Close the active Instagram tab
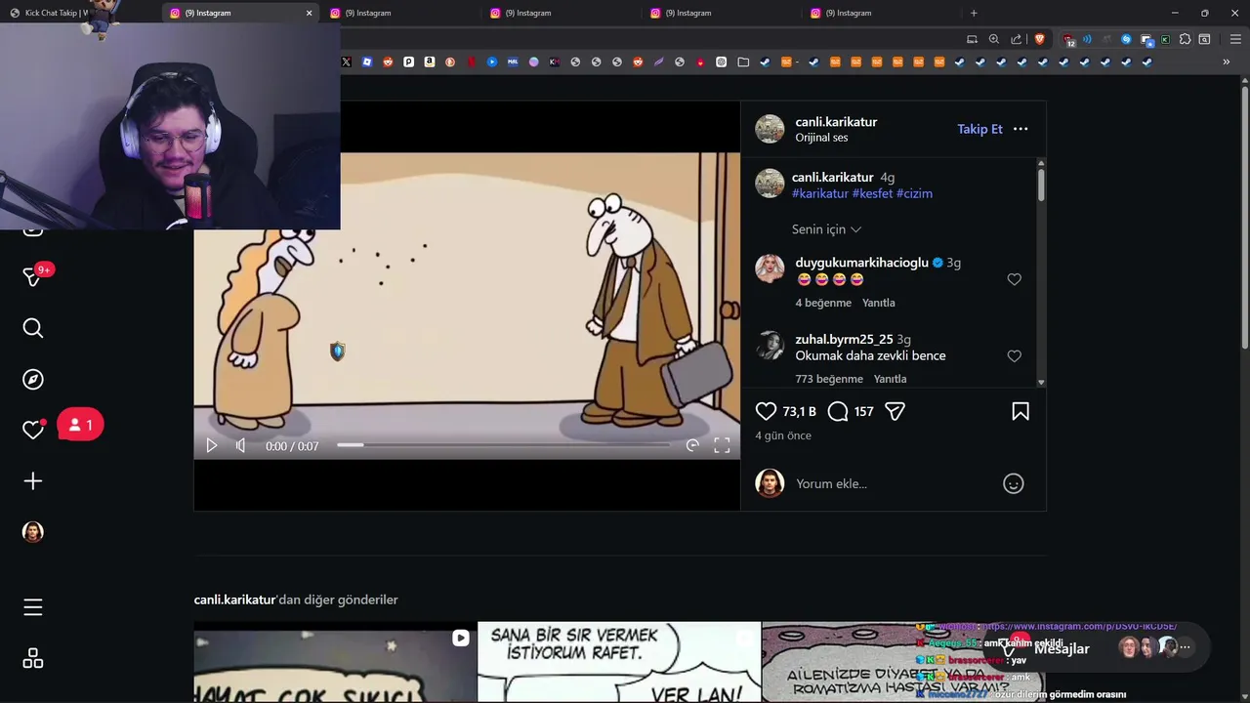The height and width of the screenshot is (703, 1250). 309,13
